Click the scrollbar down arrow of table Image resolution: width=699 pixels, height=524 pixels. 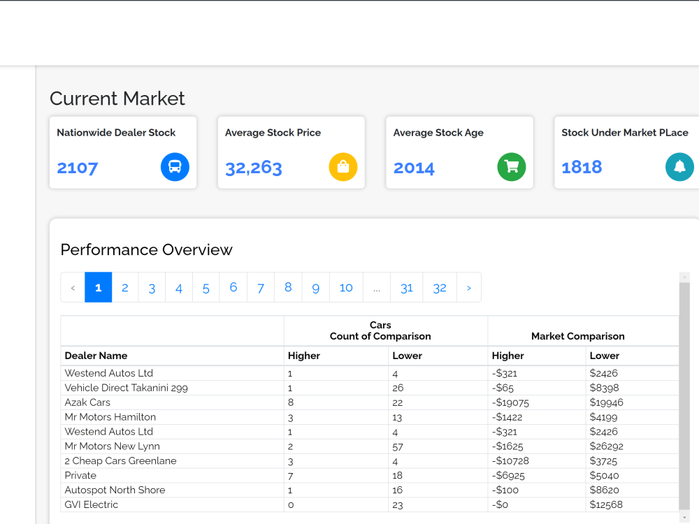coord(684,517)
